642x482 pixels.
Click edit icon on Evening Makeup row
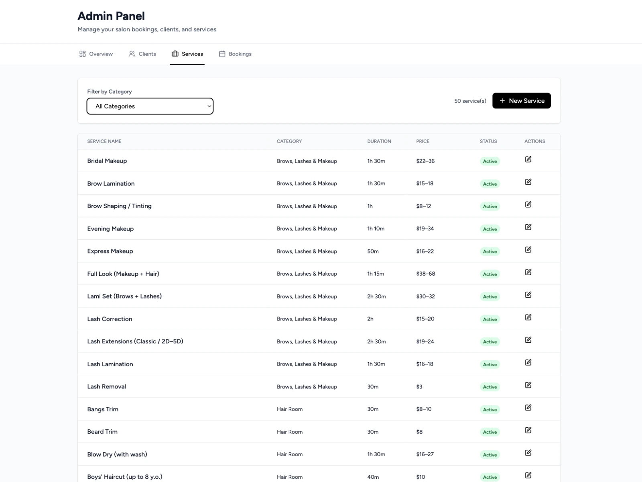pos(528,227)
